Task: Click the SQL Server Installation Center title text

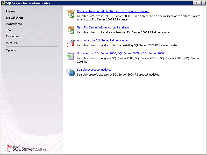Action: (28, 3)
